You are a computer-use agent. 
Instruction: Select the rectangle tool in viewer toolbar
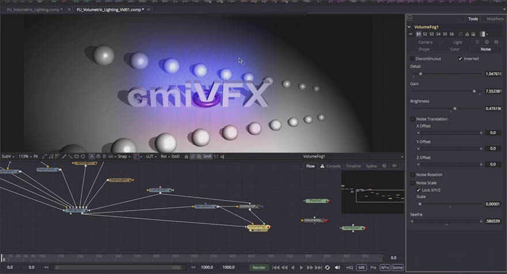click(77, 156)
